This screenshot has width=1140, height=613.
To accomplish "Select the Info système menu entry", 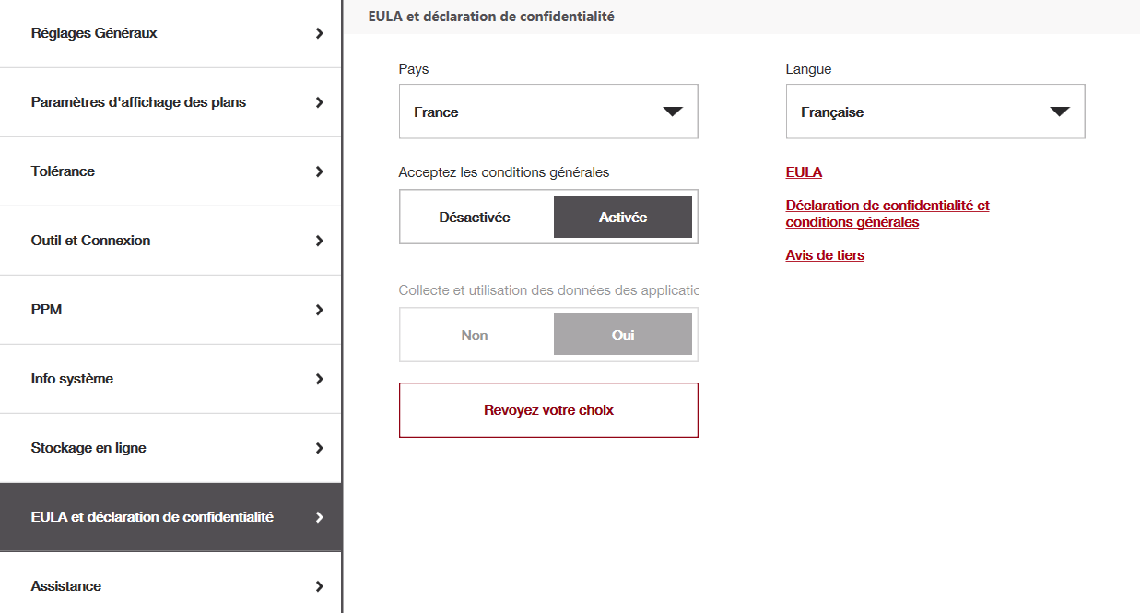I will [72, 379].
